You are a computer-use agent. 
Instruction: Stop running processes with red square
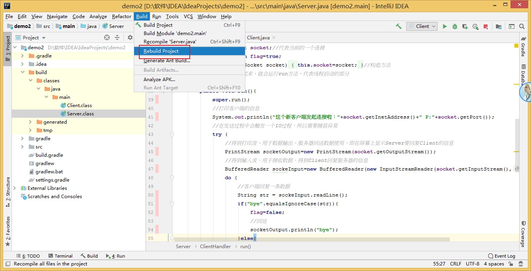click(486, 26)
